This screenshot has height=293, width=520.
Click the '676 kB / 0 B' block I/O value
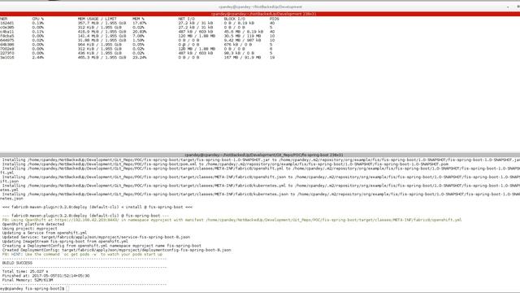pyautogui.click(x=238, y=45)
